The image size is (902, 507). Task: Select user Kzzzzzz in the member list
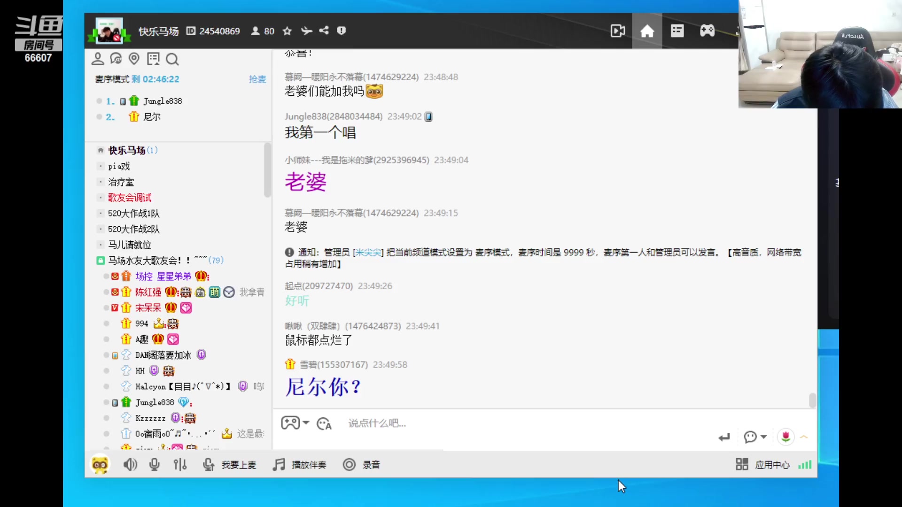tap(150, 418)
